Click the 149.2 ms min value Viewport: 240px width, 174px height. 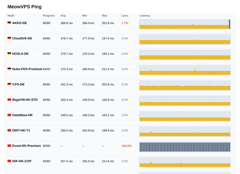coord(88,115)
